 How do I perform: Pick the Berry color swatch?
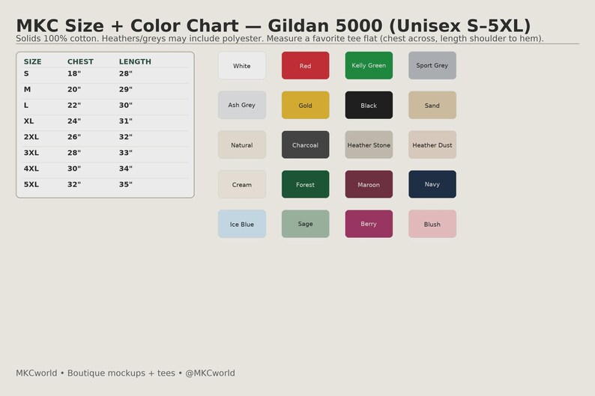(369, 224)
